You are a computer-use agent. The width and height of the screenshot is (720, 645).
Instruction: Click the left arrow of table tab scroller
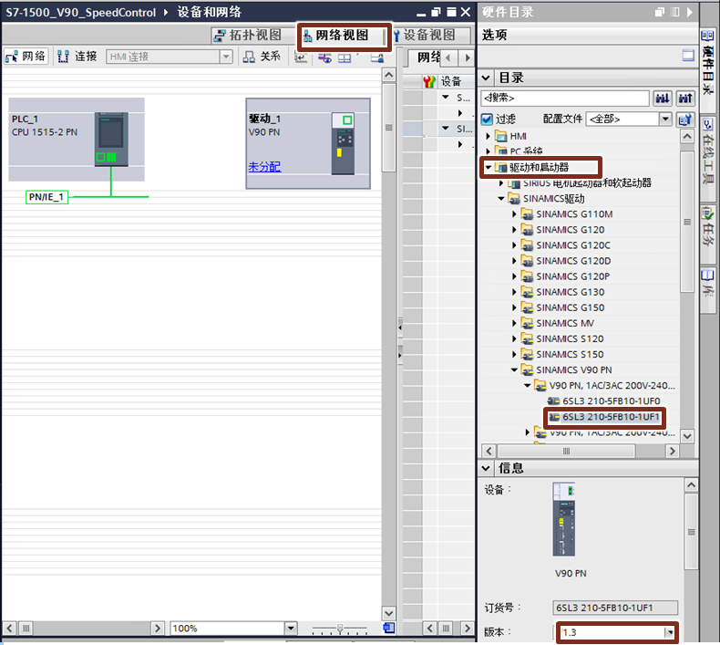[448, 57]
